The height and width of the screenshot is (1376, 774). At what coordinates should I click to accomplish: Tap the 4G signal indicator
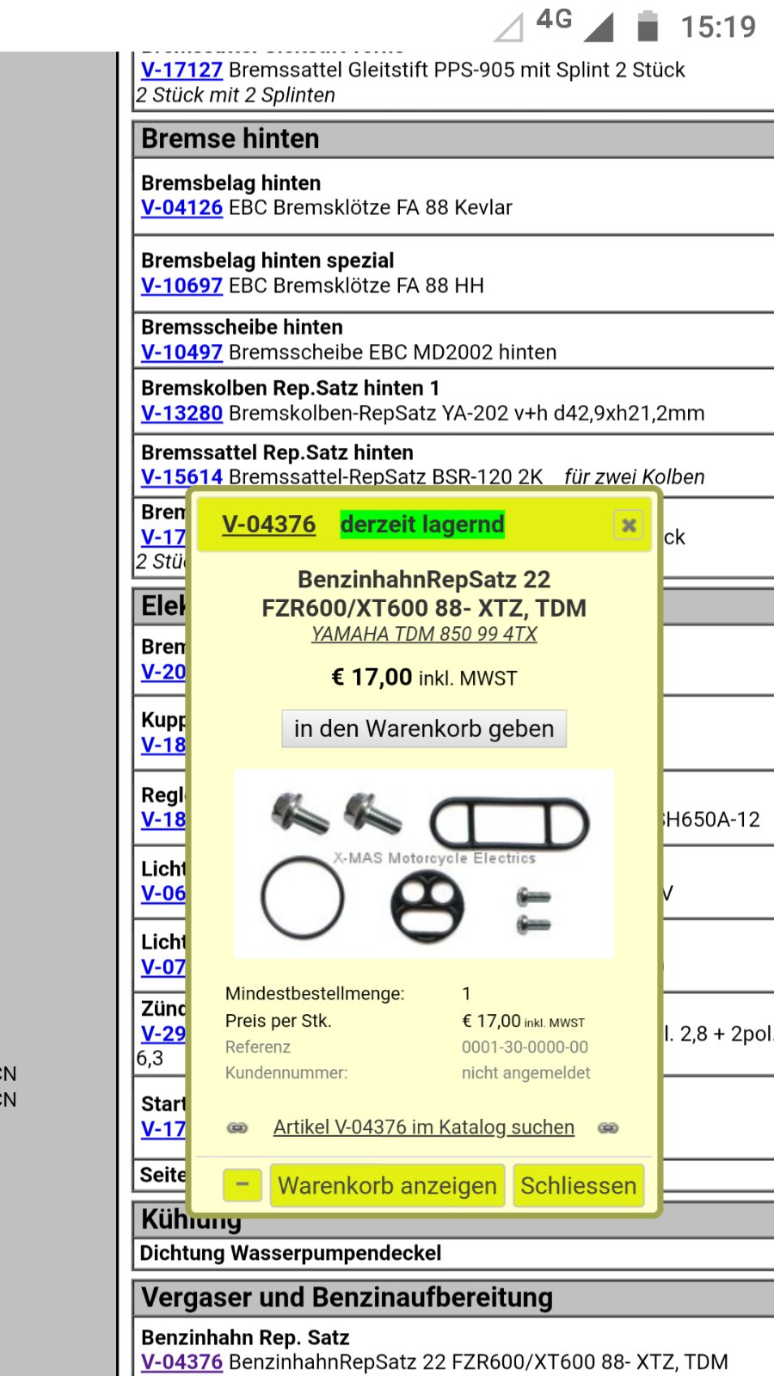(x=555, y=19)
